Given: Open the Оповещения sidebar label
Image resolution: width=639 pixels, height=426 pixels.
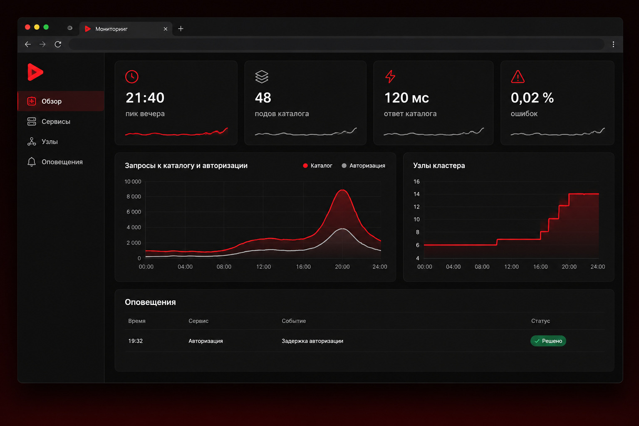Looking at the screenshot, I should coord(62,162).
